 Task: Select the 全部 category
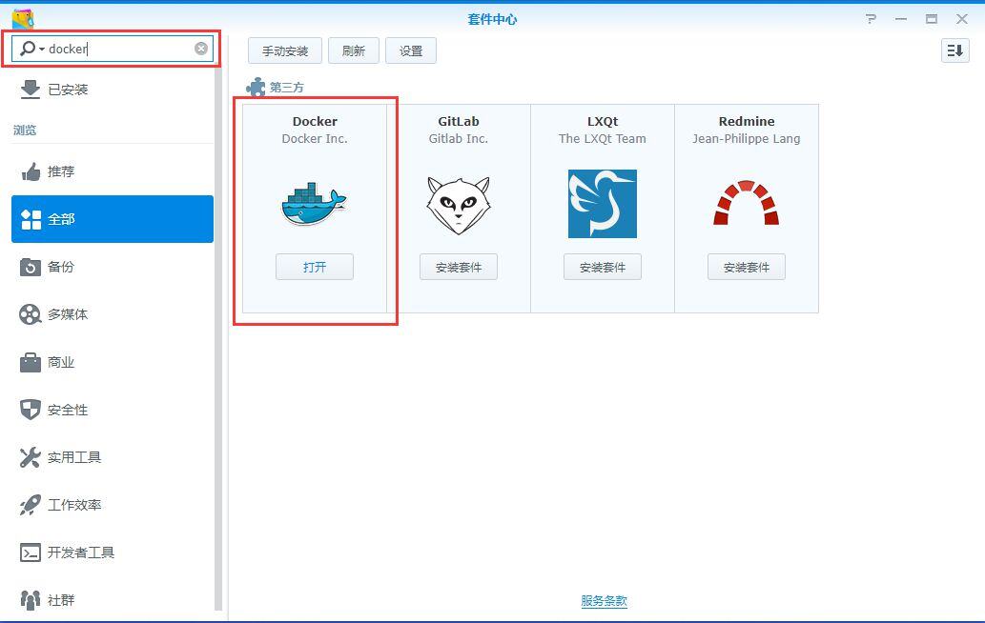[113, 219]
